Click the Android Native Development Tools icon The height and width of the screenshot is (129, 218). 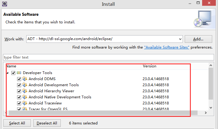(25, 97)
